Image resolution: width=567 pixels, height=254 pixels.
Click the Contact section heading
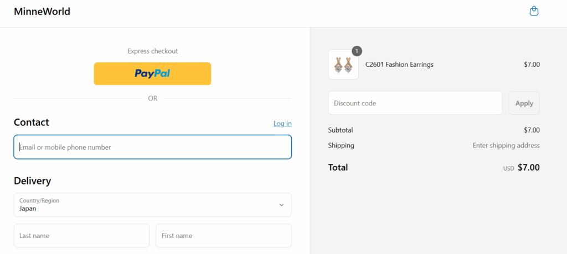[x=32, y=123]
